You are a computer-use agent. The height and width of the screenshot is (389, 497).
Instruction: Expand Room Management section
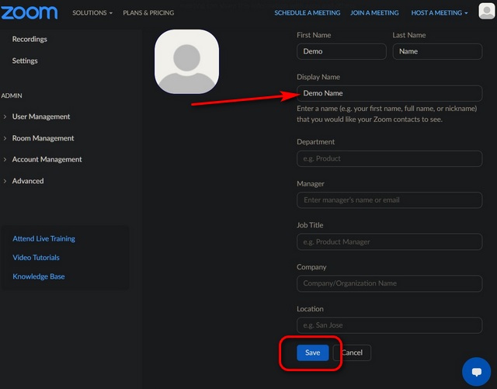click(43, 138)
